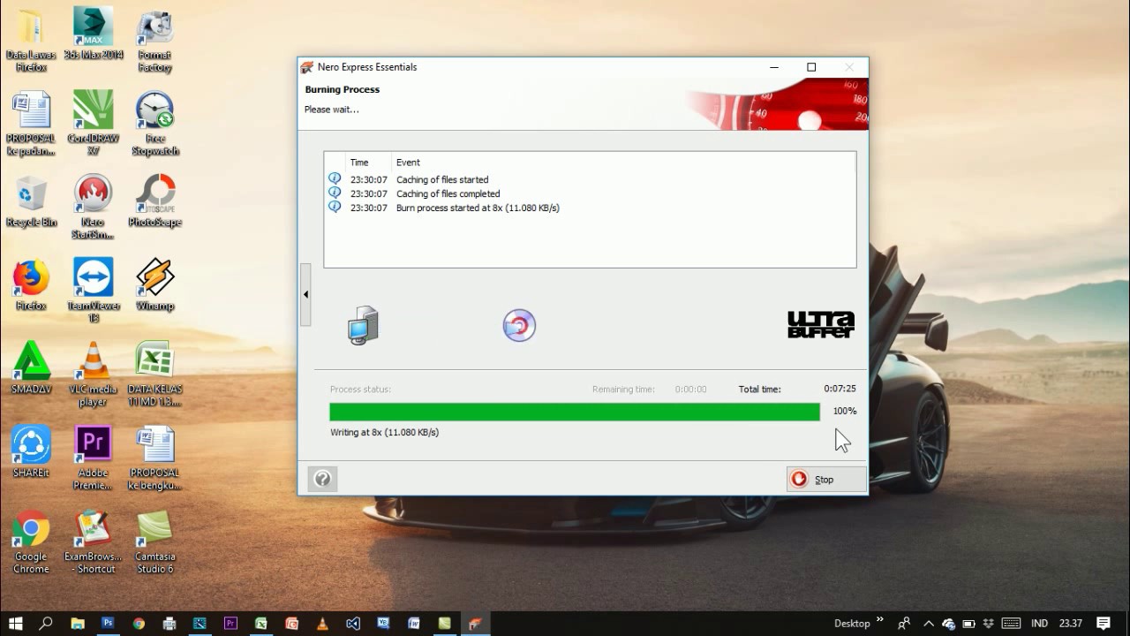Select the SHAREit desktop shortcut
Screen dimensions: 1130x636
[31, 451]
